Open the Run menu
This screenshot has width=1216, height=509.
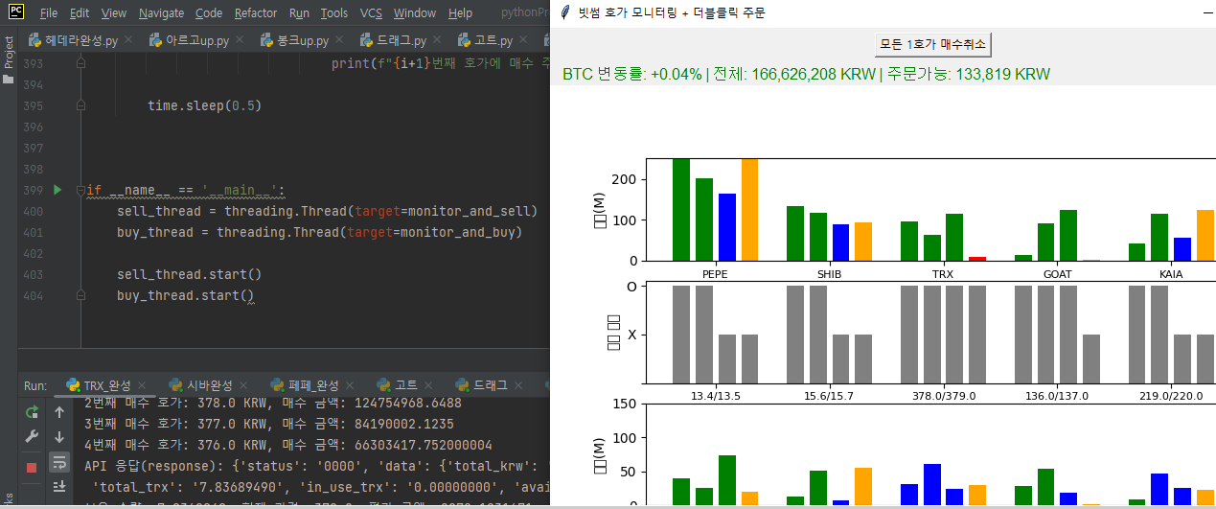pyautogui.click(x=299, y=13)
